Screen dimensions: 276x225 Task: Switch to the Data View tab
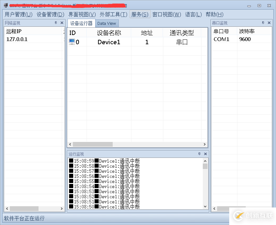click(107, 23)
